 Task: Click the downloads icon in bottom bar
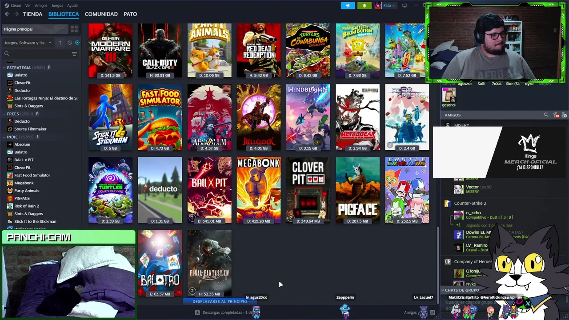[197, 312]
